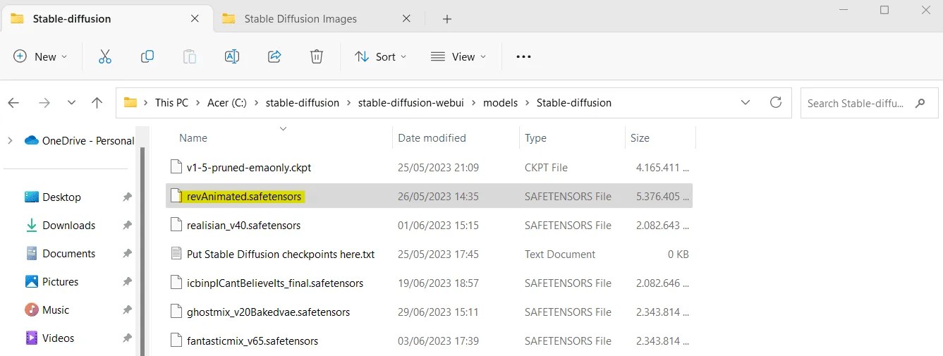943x356 pixels.
Task: Unpin Desktop using its pin icon
Action: (x=127, y=197)
